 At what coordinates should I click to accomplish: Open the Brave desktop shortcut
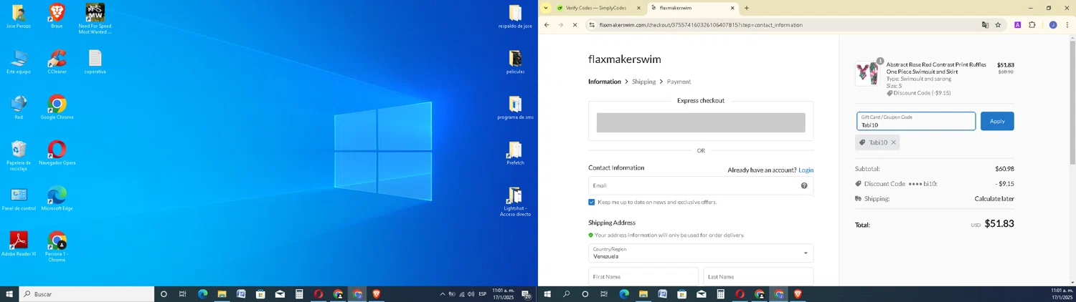pyautogui.click(x=57, y=16)
